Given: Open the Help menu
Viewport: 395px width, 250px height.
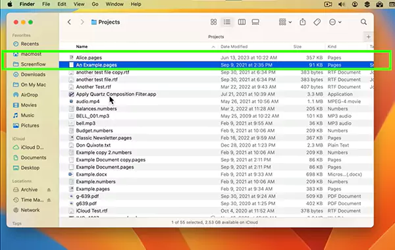Looking at the screenshot, I should 136,5.
